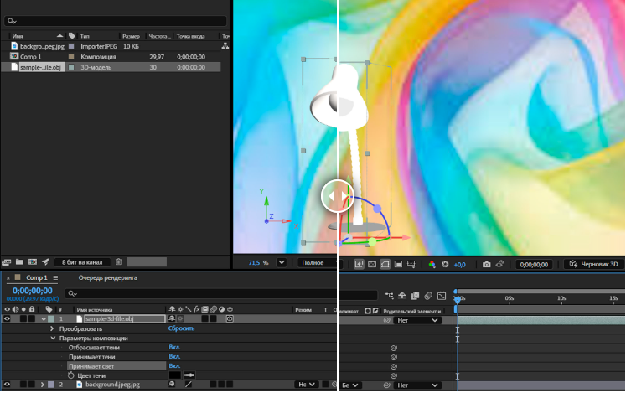Open the 'Полное' resolution dropdown

click(x=317, y=263)
